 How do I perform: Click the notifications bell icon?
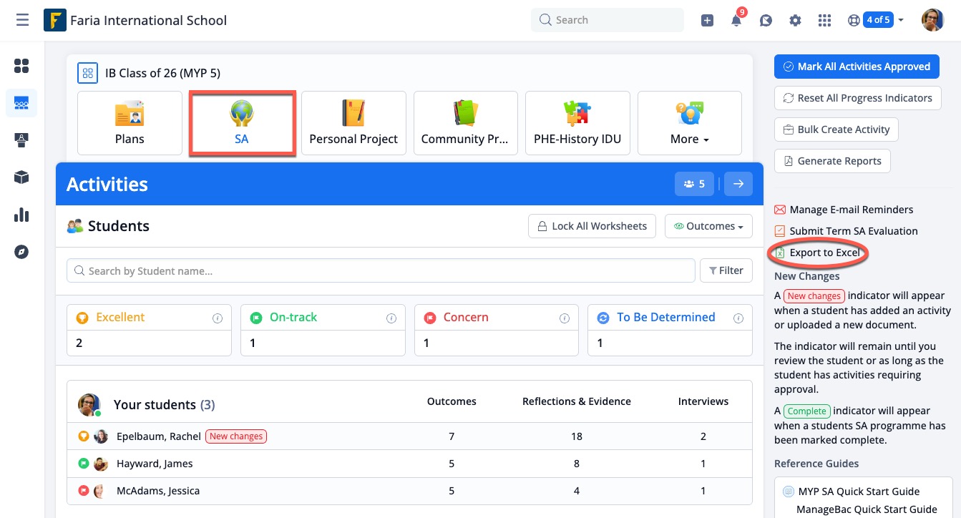click(x=736, y=21)
